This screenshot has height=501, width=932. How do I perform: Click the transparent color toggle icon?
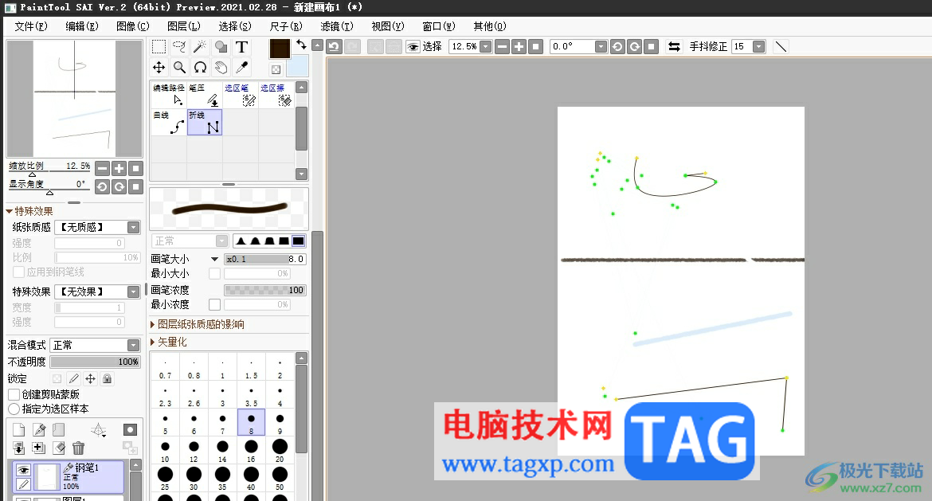(276, 69)
